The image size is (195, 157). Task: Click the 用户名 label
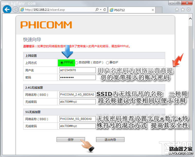click(30, 70)
